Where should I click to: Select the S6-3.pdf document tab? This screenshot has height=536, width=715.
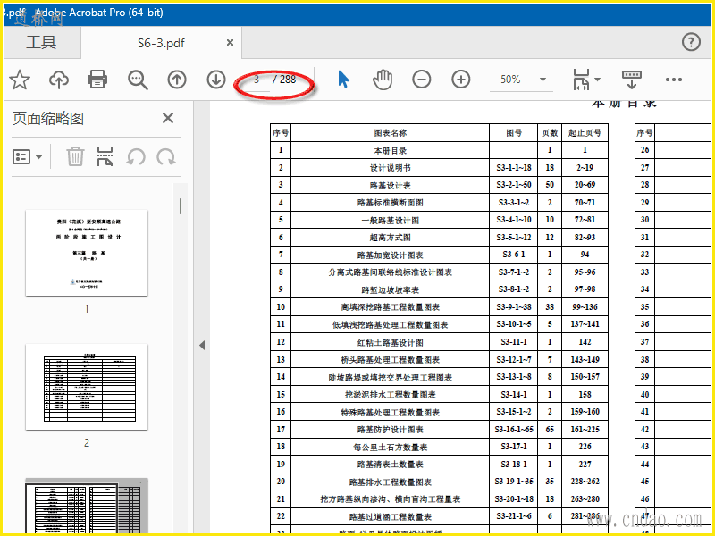(161, 43)
